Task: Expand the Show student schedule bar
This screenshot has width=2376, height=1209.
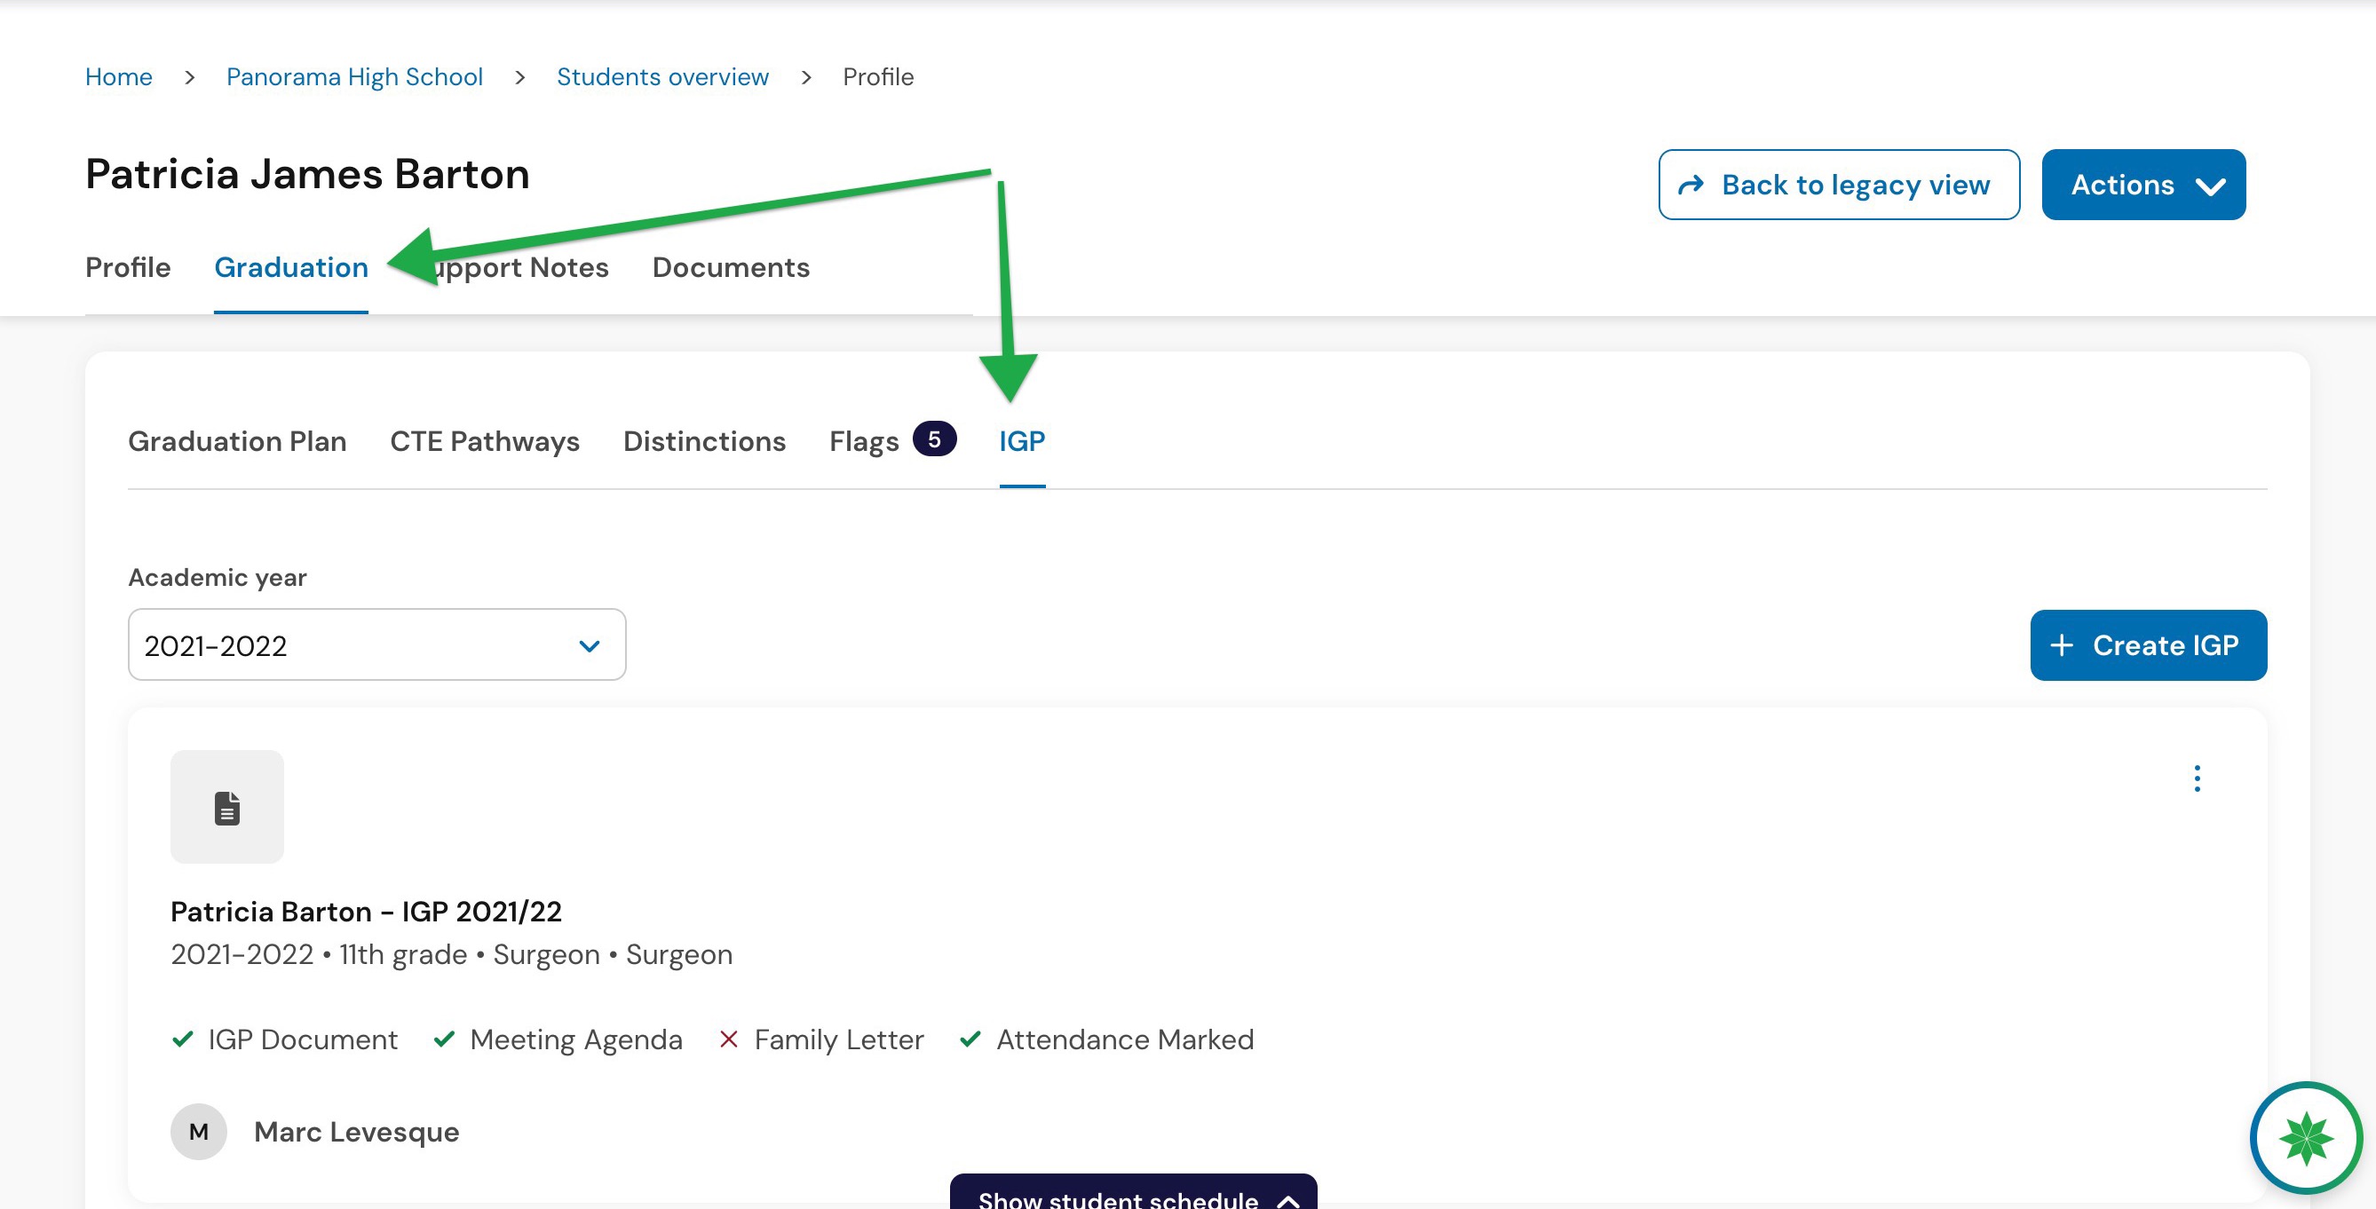Action: [x=1133, y=1192]
